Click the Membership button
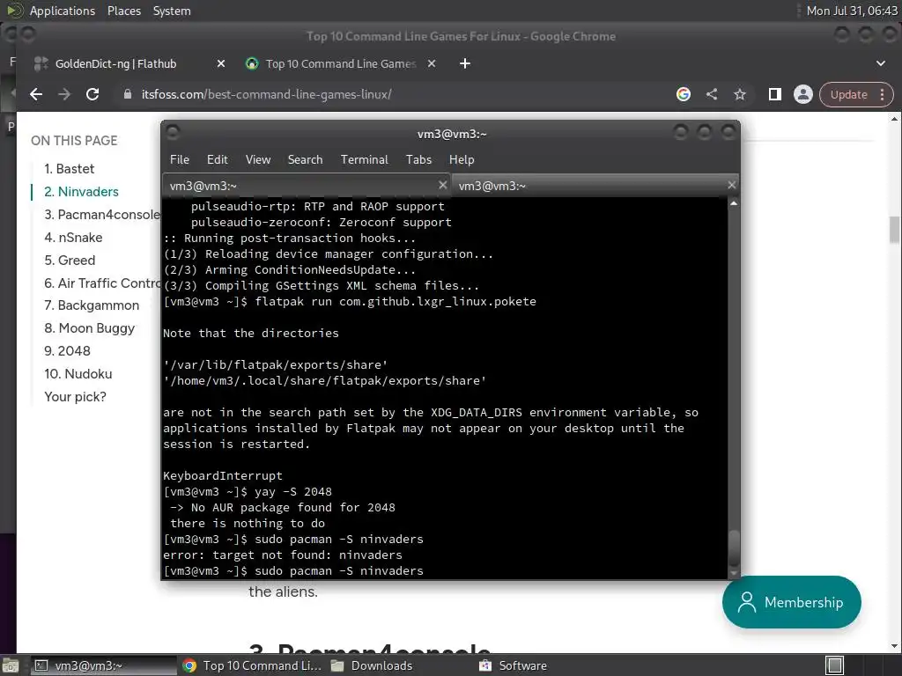The image size is (902, 676). (x=792, y=602)
